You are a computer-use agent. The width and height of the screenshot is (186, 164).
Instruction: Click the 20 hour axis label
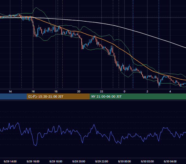coord(79,92)
